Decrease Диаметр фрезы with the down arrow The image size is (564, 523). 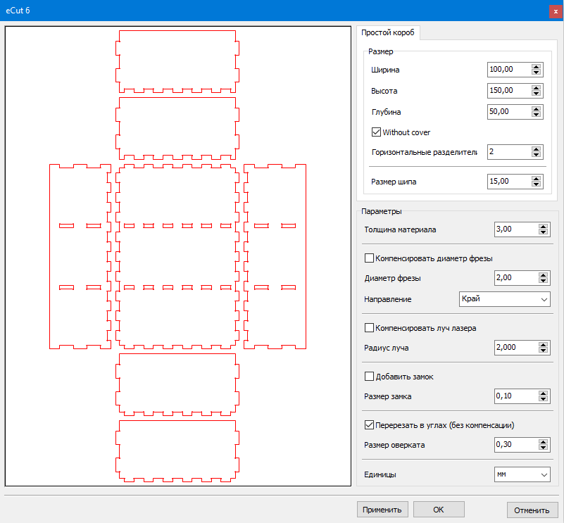point(543,281)
